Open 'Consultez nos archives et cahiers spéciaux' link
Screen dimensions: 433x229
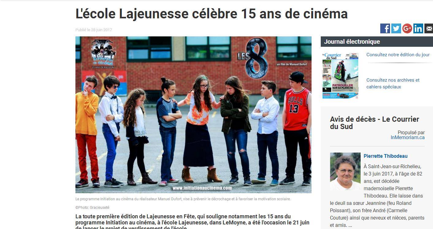[x=393, y=83]
